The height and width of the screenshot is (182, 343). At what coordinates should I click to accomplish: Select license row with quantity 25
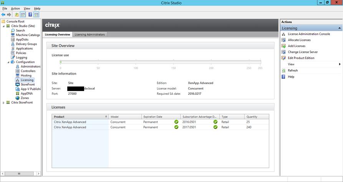(160, 122)
